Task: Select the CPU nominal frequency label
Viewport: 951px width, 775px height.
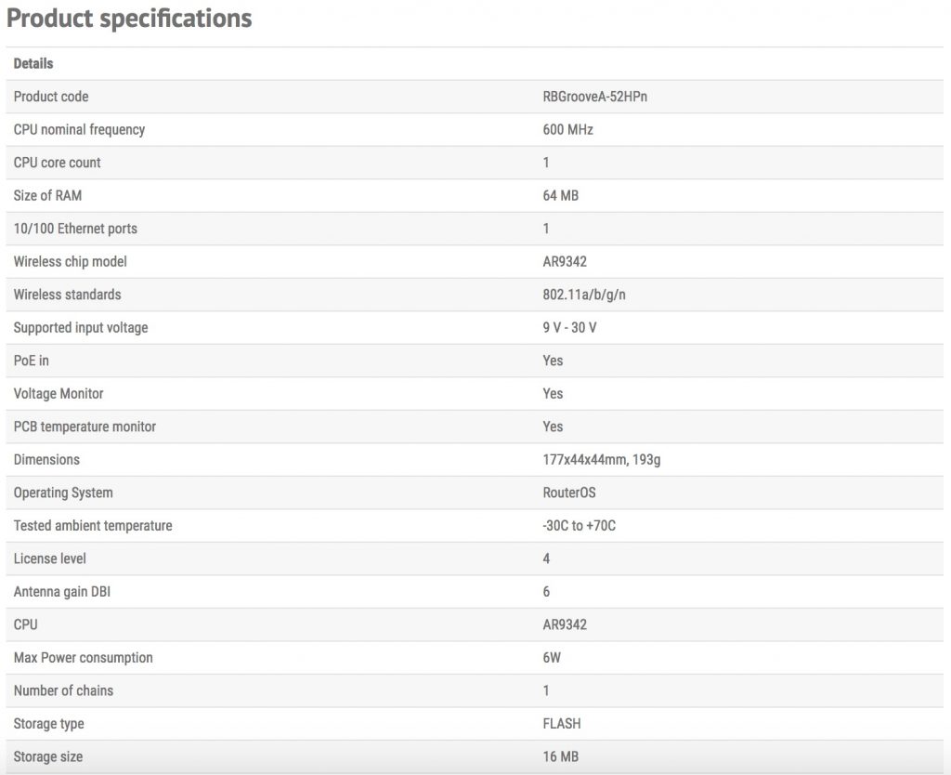Action: (x=79, y=130)
